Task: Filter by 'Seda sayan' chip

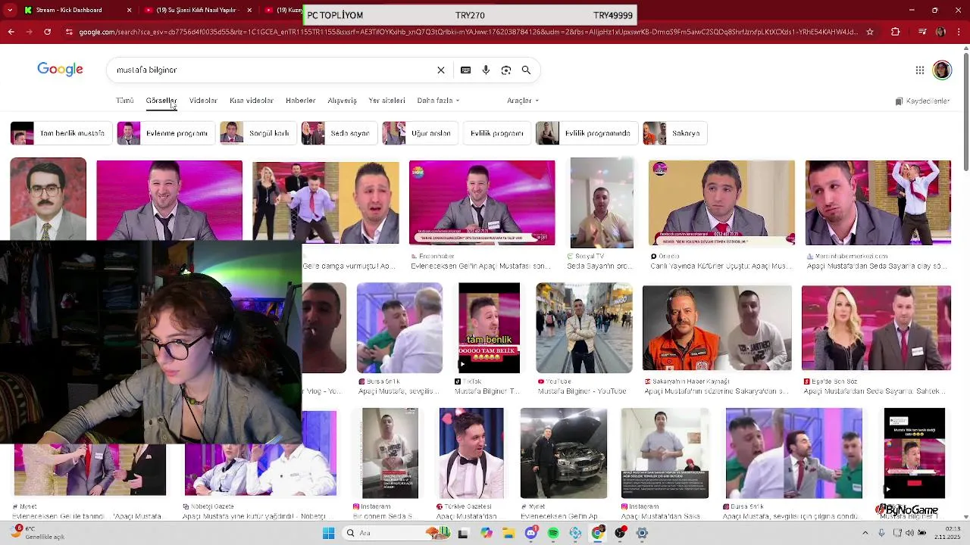Action: coord(338,133)
